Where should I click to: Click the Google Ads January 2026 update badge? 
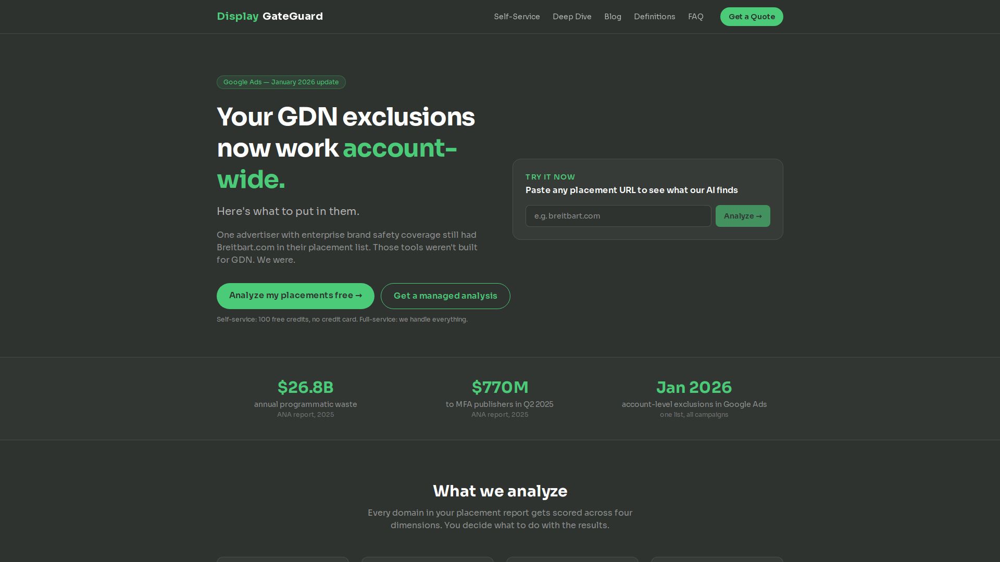coord(281,82)
